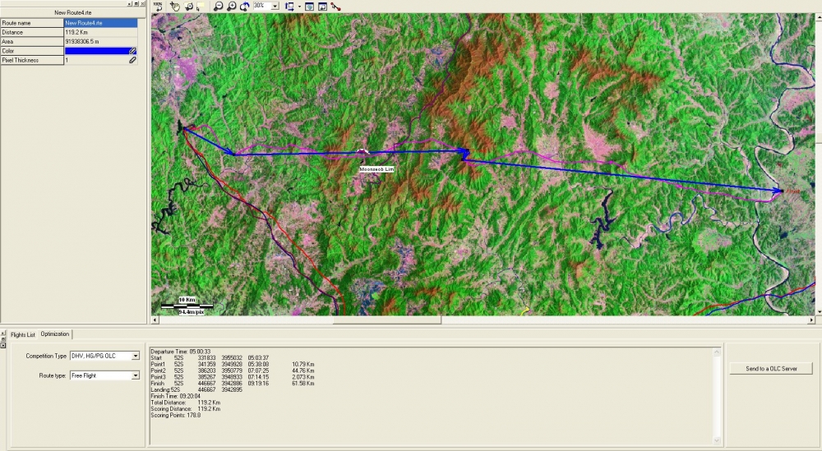Switch to the Flights List tab
The height and width of the screenshot is (451, 822).
pos(22,334)
